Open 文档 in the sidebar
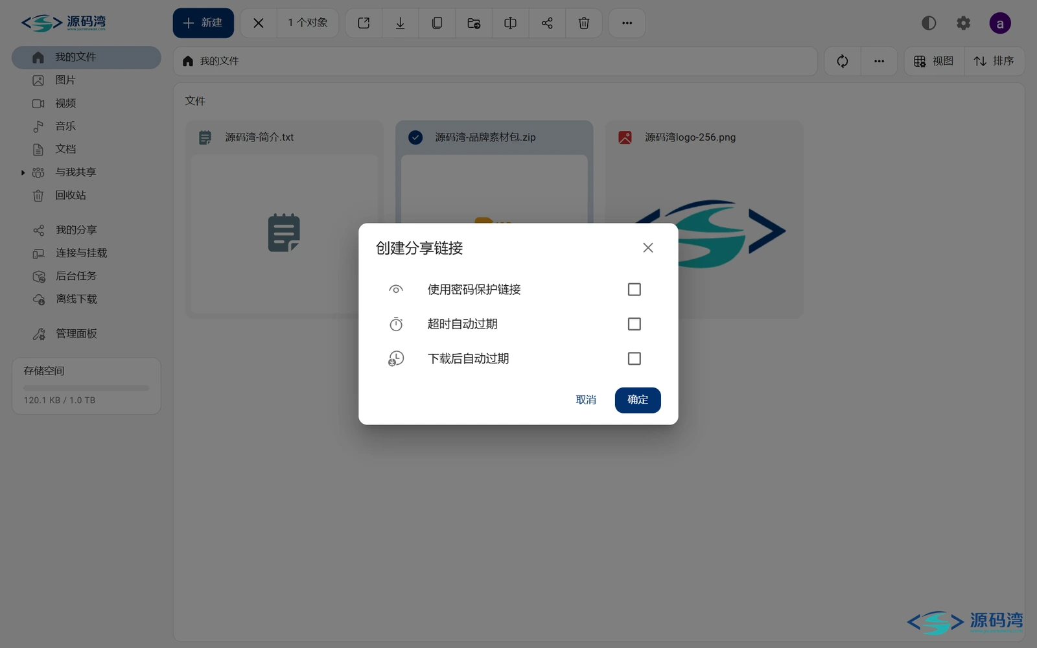1037x648 pixels. 86,149
